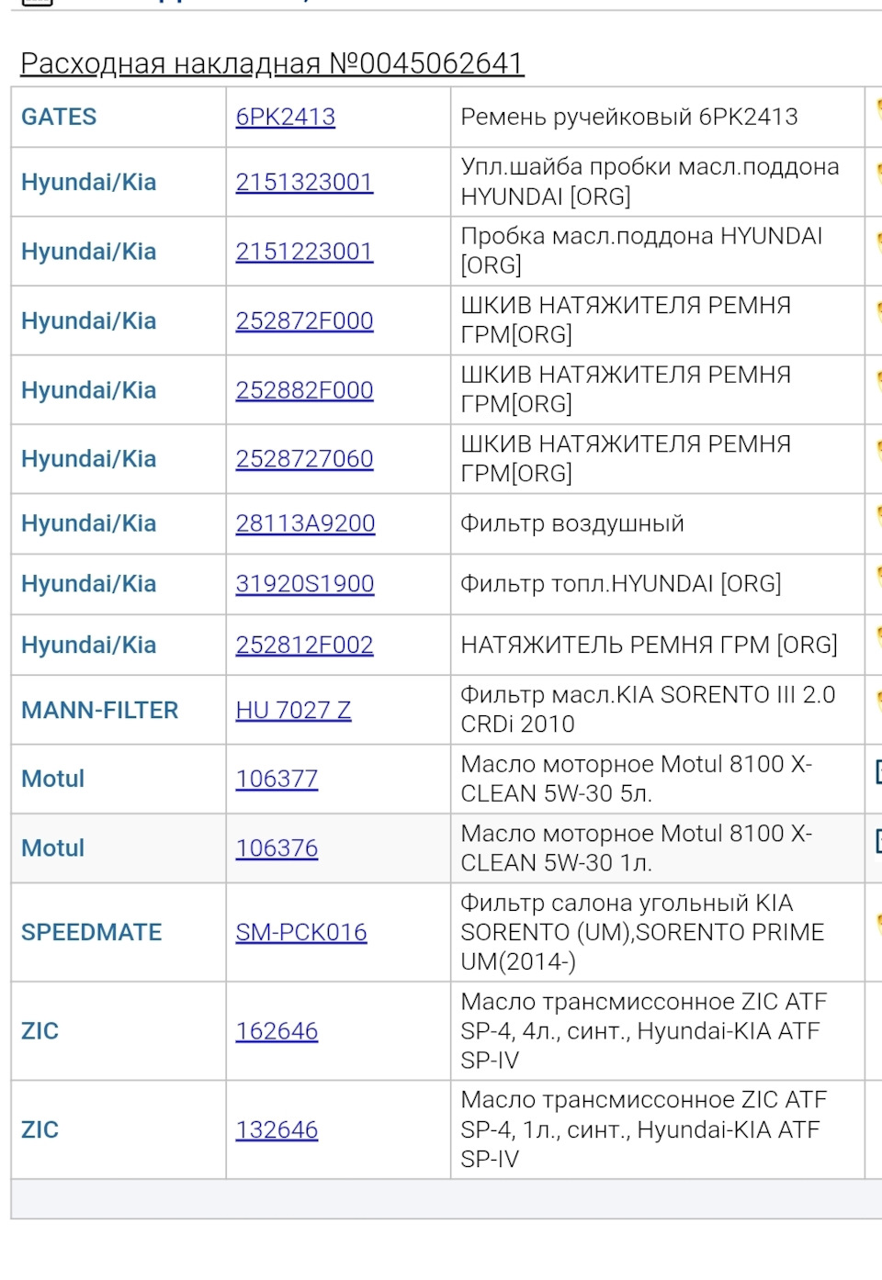
Task: Click the MANN-FILTER brand name
Action: (99, 710)
